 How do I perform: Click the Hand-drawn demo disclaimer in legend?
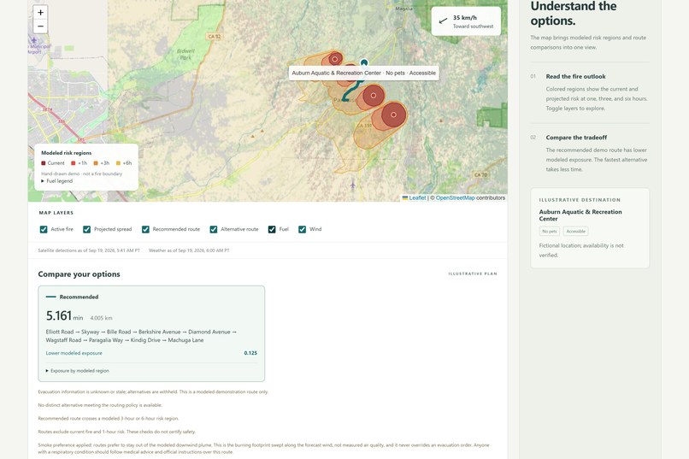82,174
